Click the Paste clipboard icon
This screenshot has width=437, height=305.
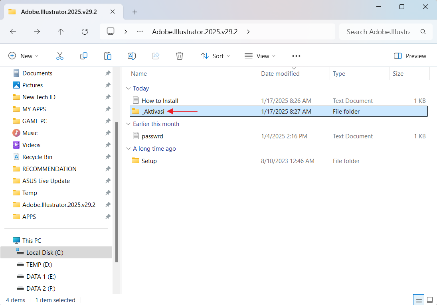coord(108,56)
